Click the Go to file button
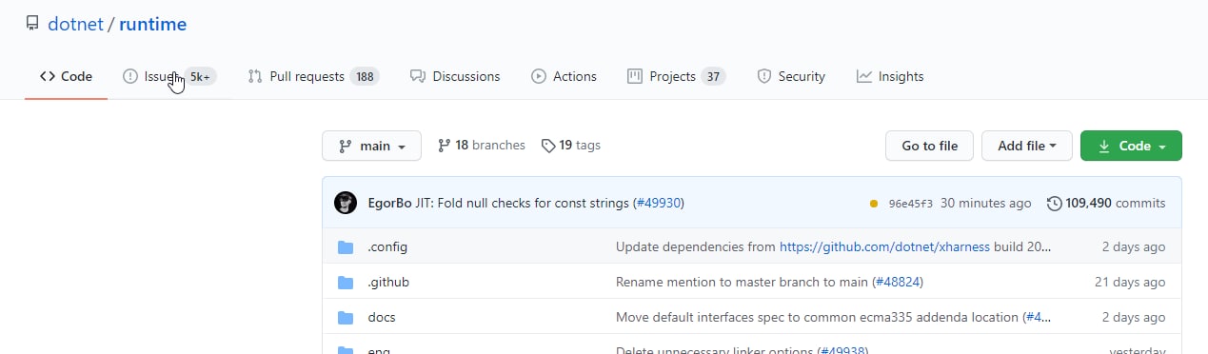Screen dimensions: 1208x354 (x=929, y=146)
